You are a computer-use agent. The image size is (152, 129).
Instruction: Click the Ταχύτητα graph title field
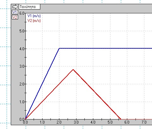(x=30, y=7)
